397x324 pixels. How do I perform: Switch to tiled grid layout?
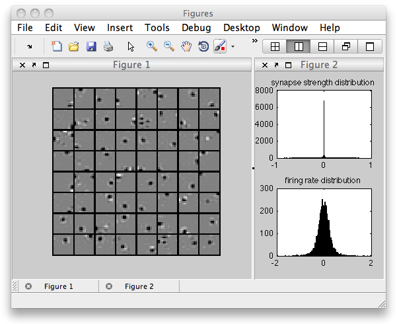(x=275, y=47)
